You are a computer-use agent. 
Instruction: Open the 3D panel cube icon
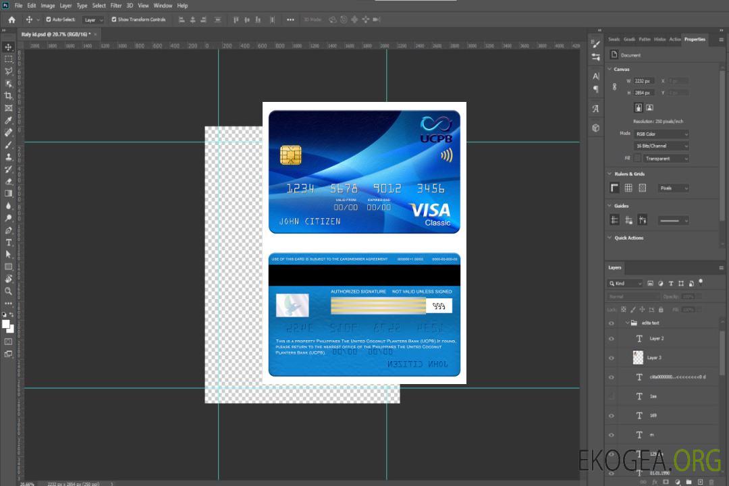click(x=596, y=128)
